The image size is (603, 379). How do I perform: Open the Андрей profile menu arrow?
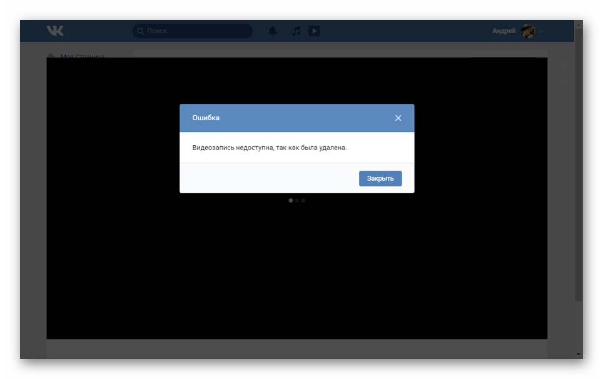pyautogui.click(x=541, y=31)
